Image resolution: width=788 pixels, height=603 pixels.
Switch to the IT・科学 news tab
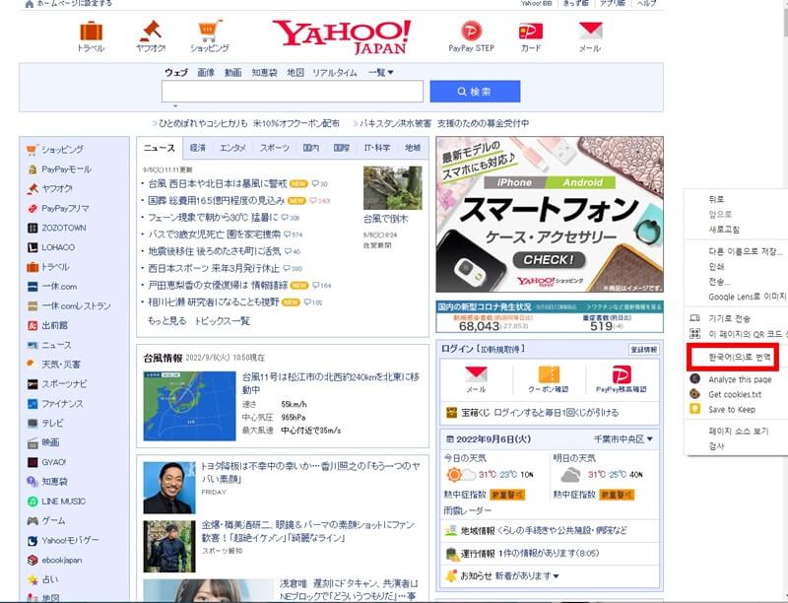(x=377, y=148)
